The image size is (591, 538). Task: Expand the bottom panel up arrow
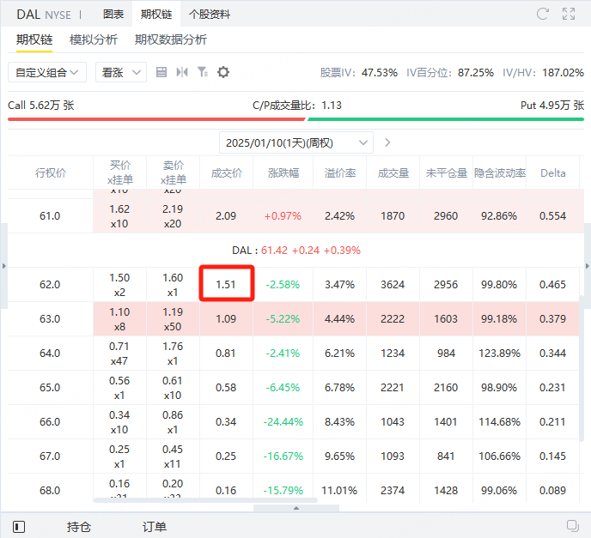coord(296,508)
